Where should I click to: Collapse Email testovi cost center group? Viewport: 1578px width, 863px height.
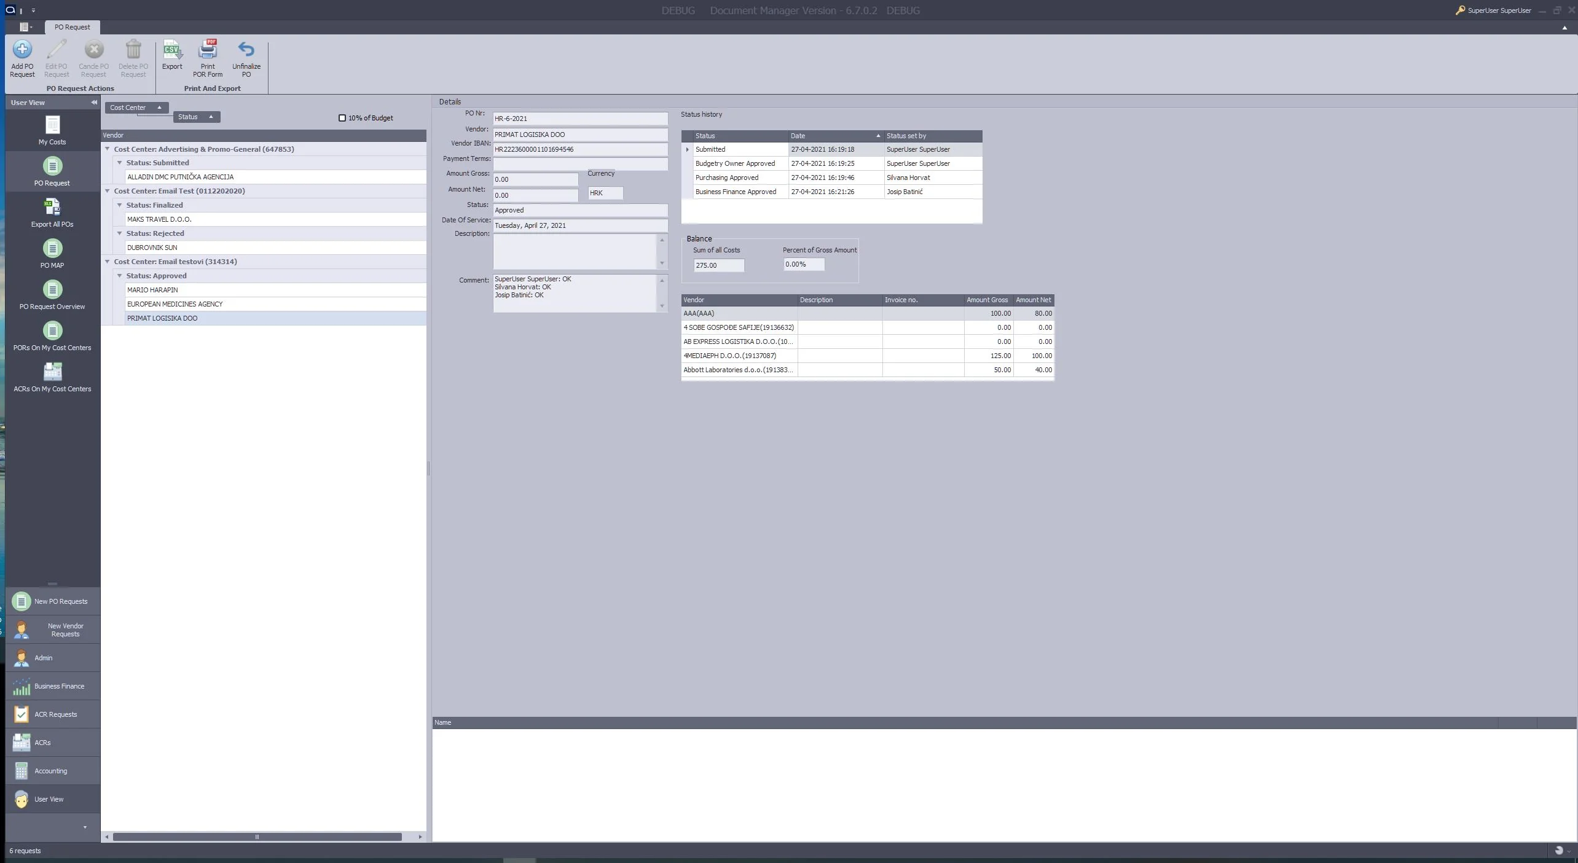(x=107, y=262)
